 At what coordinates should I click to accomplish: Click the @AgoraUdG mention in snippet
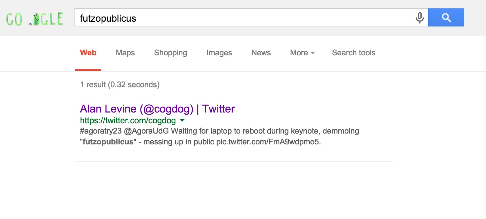click(x=146, y=131)
